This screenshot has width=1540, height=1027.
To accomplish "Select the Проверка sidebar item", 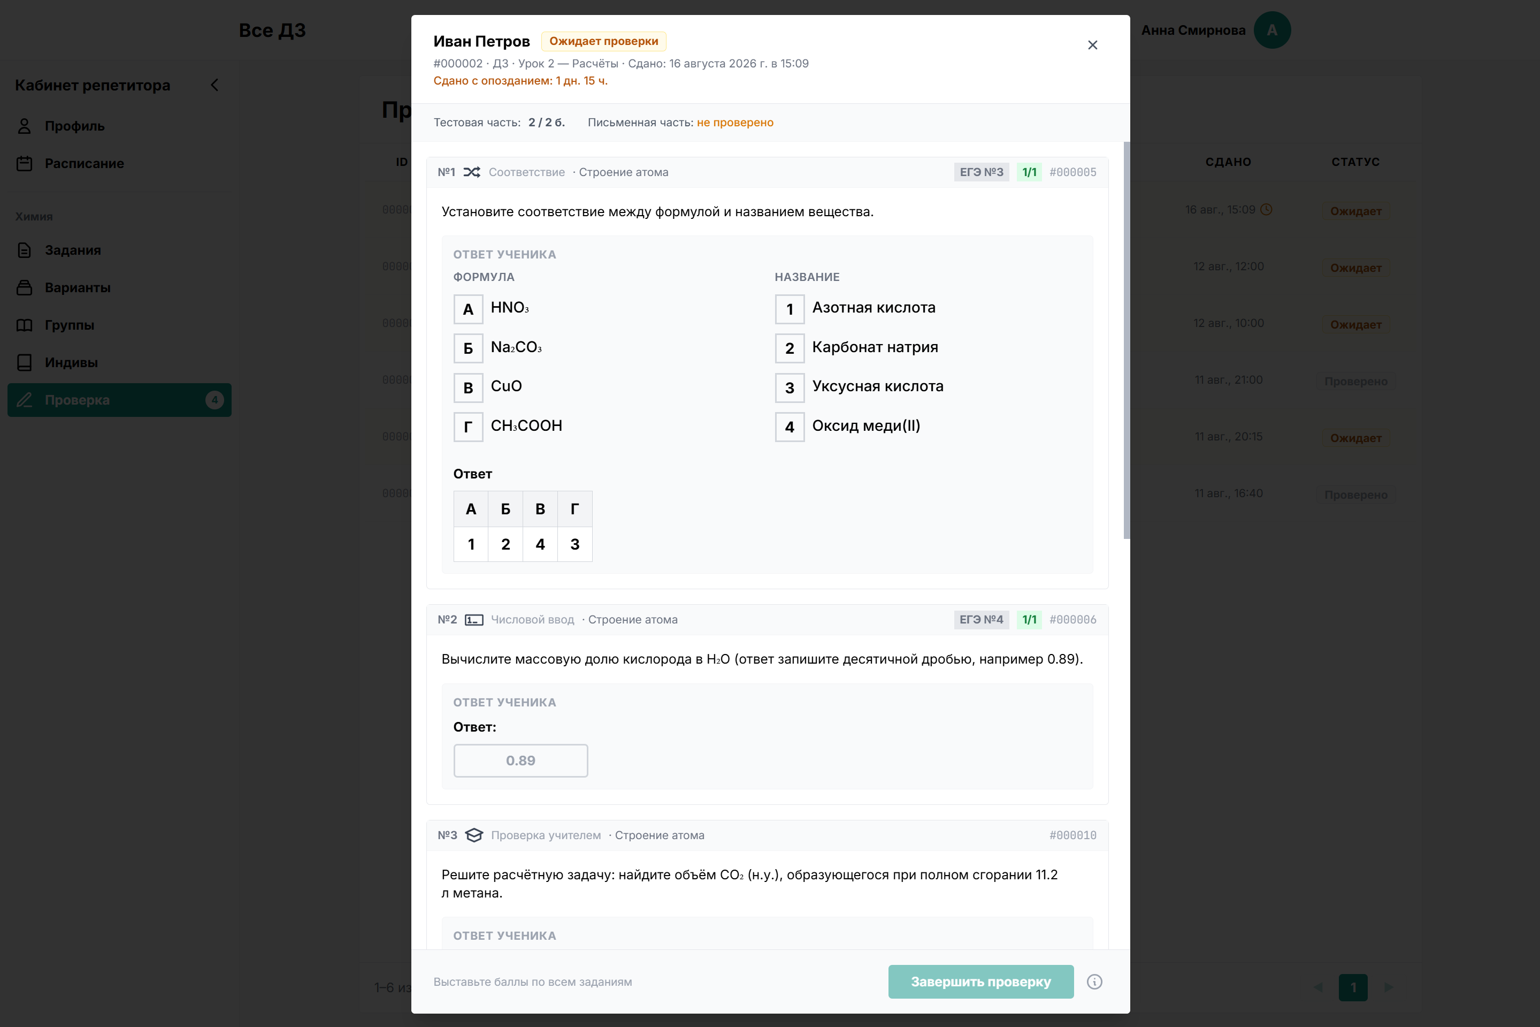I will pyautogui.click(x=119, y=400).
